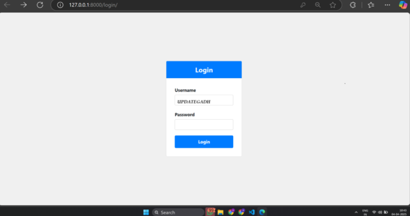This screenshot has height=216, width=410.
Task: Open File Explorer from the taskbar
Action: pyautogui.click(x=221, y=212)
